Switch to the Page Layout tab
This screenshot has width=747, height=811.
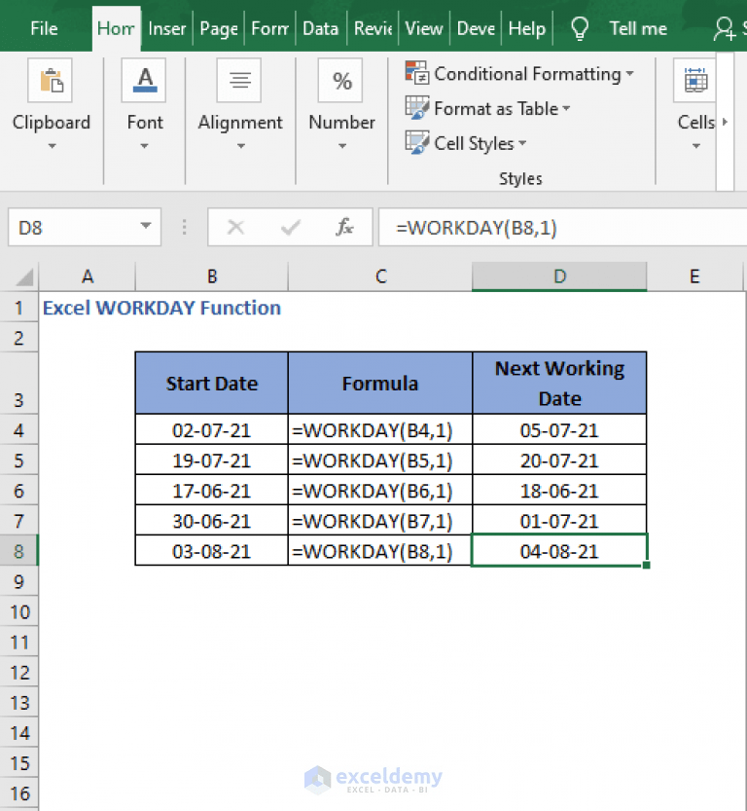[x=219, y=28]
